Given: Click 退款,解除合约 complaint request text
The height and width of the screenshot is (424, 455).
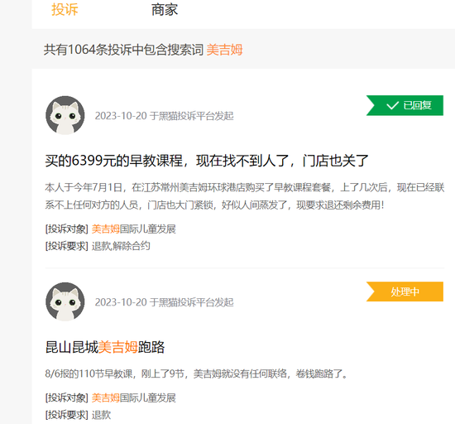Looking at the screenshot, I should point(121,246).
